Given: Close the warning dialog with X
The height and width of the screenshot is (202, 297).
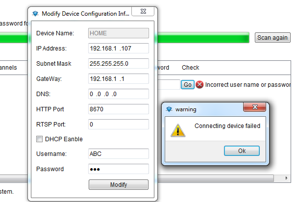Looking at the screenshot, I should click(x=256, y=108).
